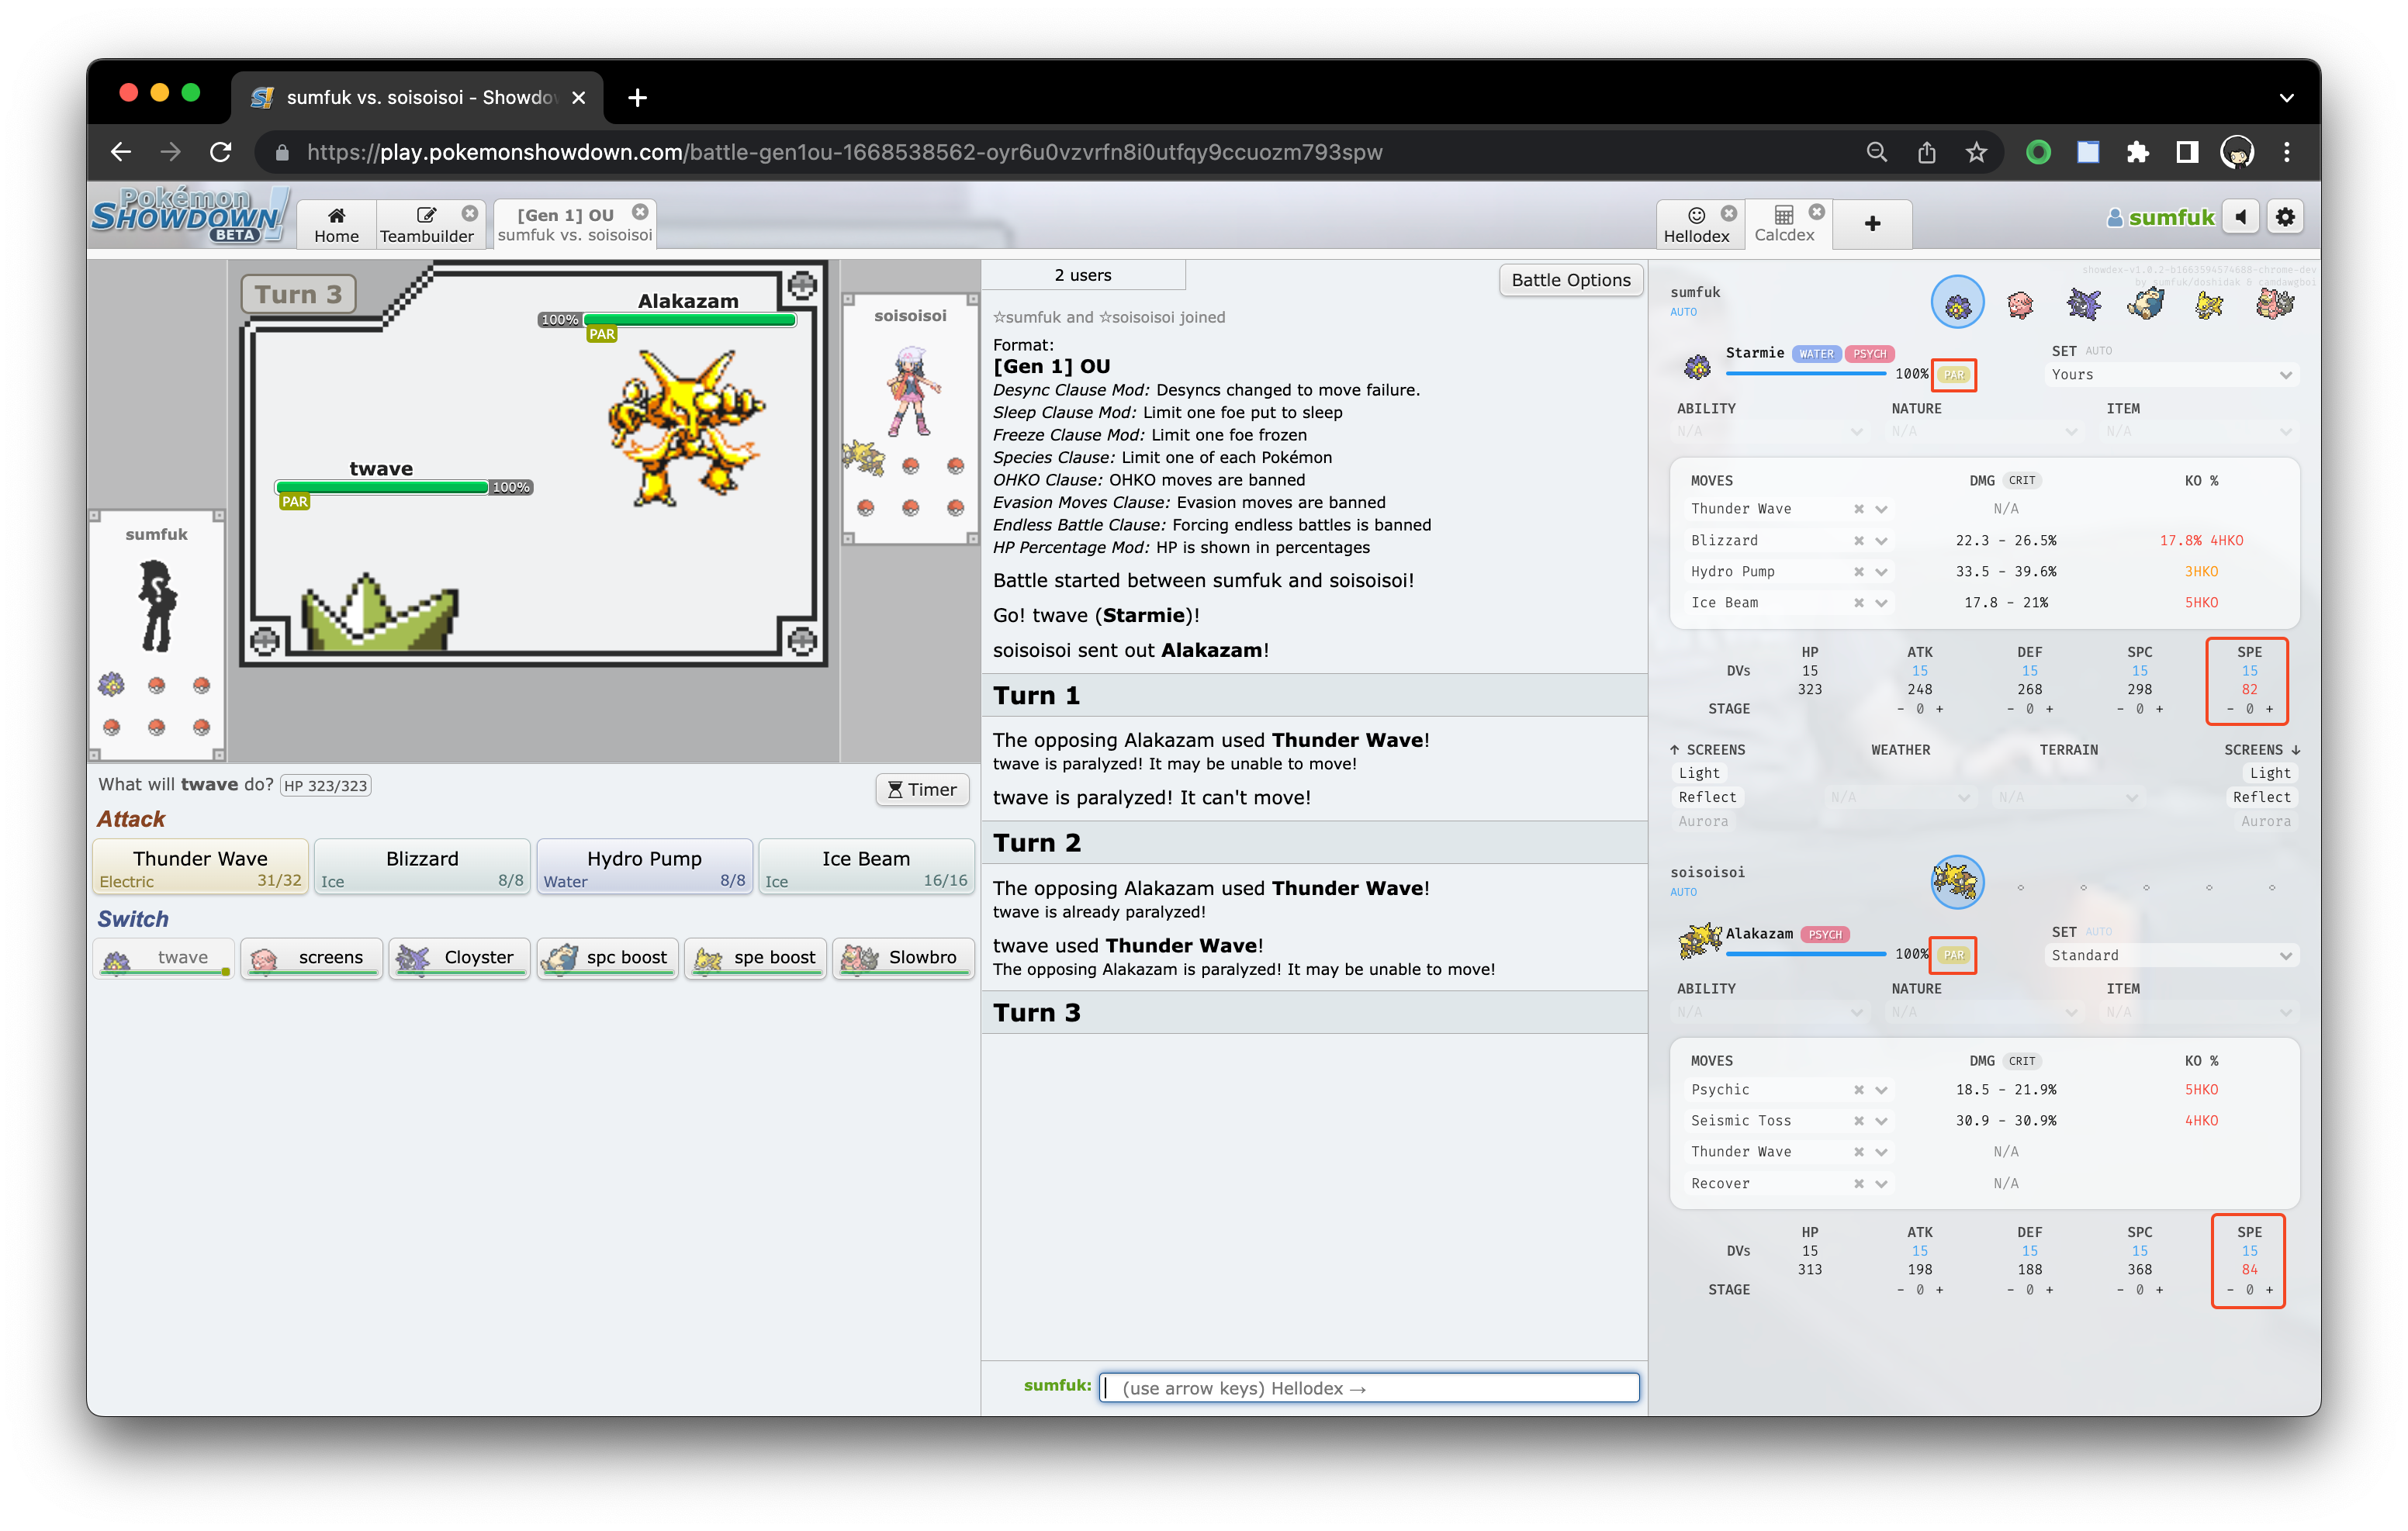This screenshot has height=1531, width=2408.
Task: Clear the Recover move with its X
Action: 1858,1184
